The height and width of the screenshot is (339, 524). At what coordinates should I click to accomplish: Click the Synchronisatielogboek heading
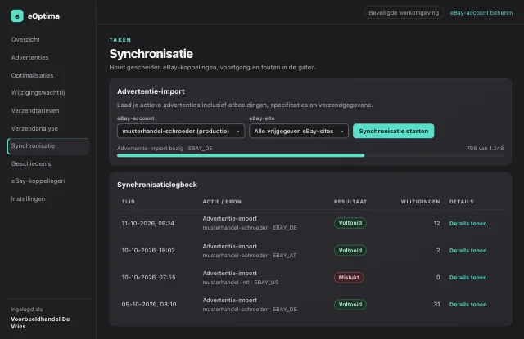tap(157, 185)
